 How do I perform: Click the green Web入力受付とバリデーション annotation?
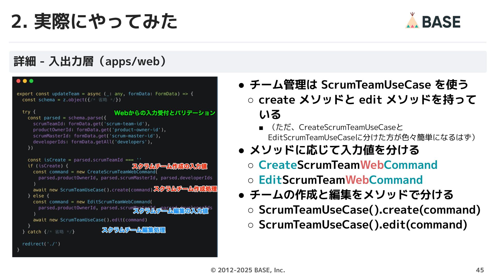point(165,113)
